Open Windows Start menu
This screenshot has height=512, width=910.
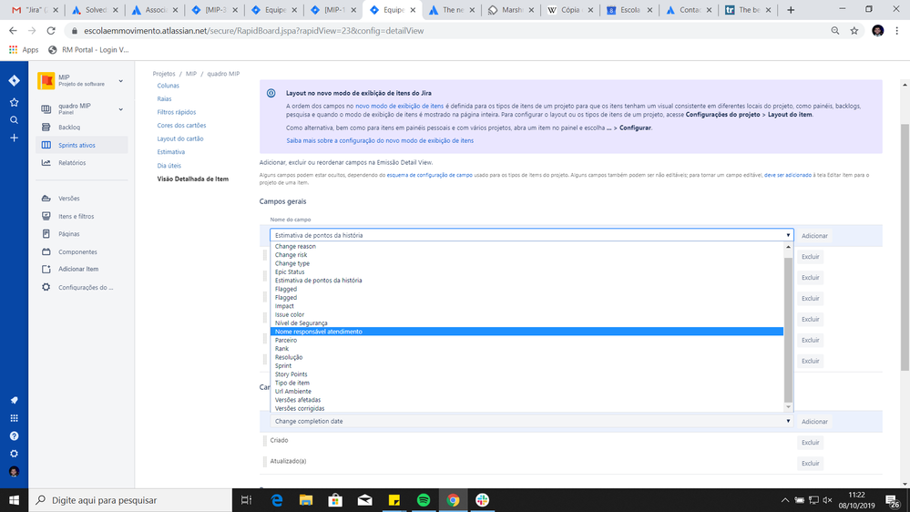[14, 500]
